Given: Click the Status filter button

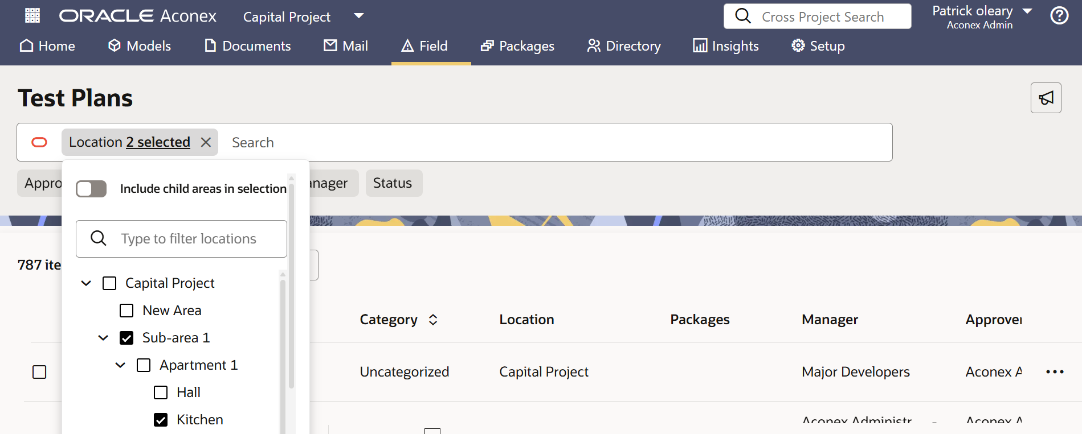Looking at the screenshot, I should (393, 183).
